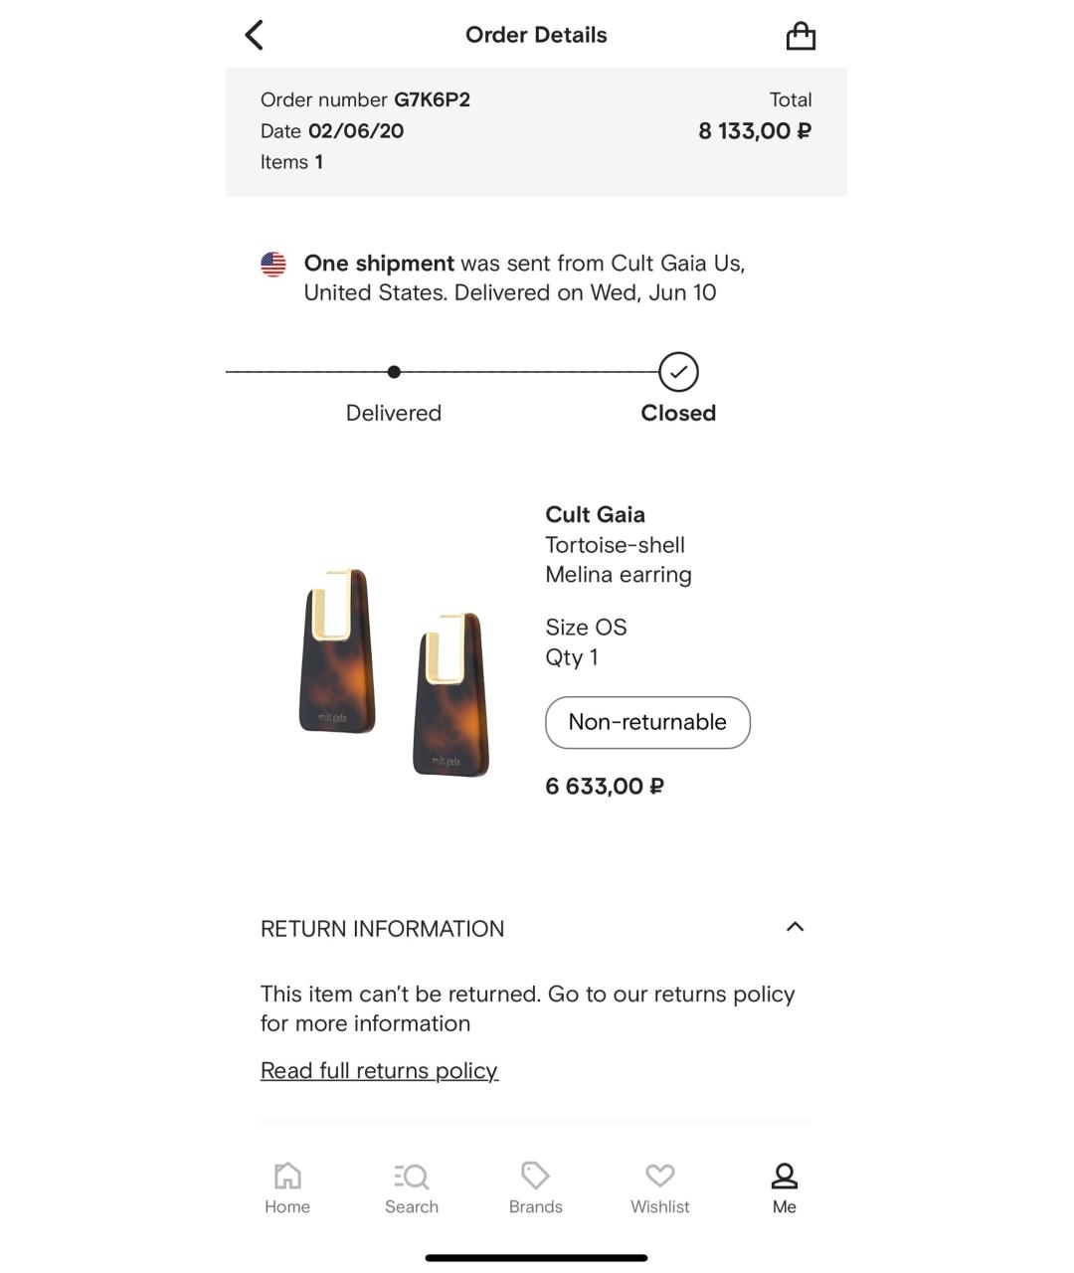Open Home tab icon
Screen dimensions: 1074x1273
[287, 1176]
